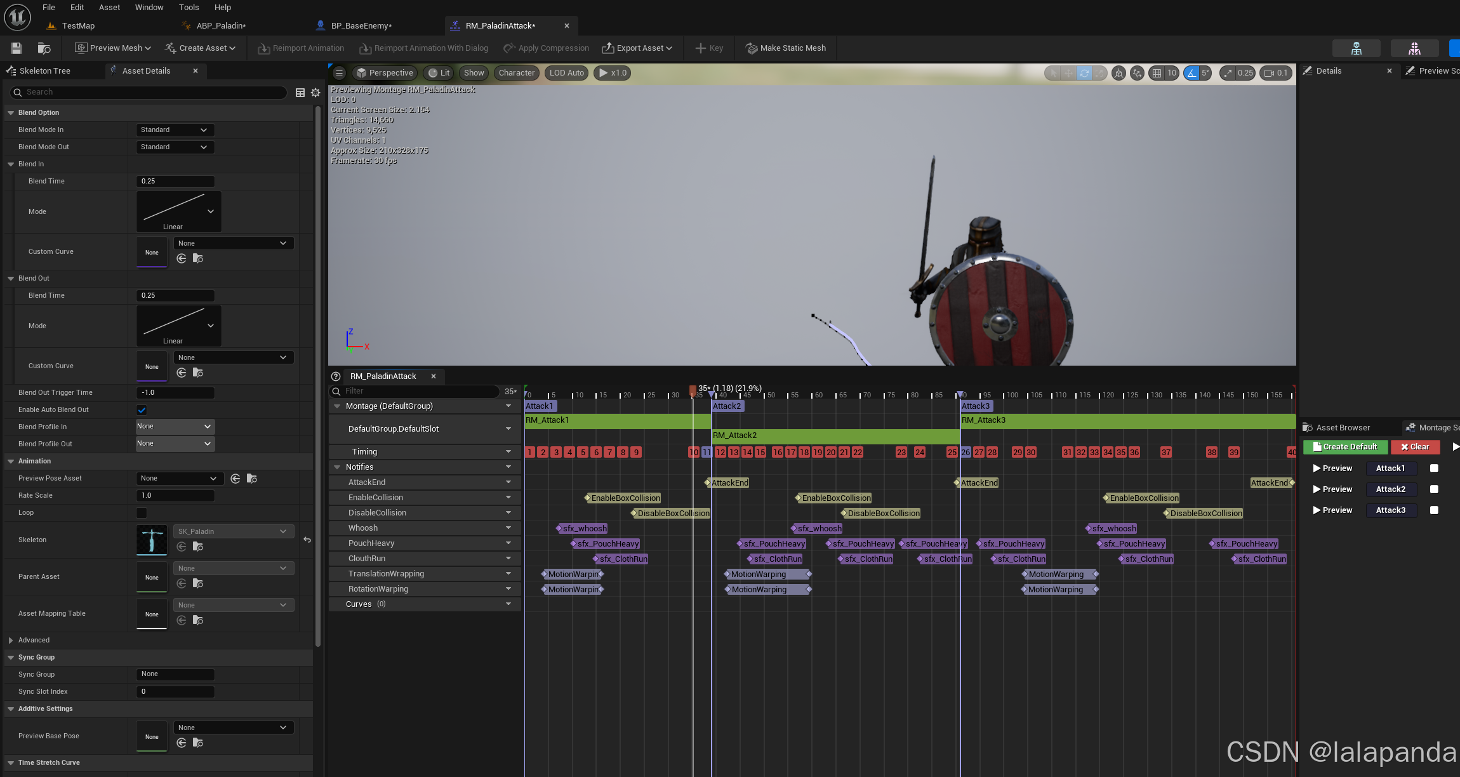Collapse the Blend Out section

(x=11, y=279)
